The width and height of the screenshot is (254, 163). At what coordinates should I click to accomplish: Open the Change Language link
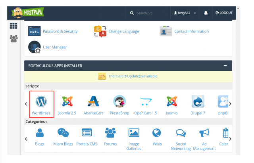point(124,31)
